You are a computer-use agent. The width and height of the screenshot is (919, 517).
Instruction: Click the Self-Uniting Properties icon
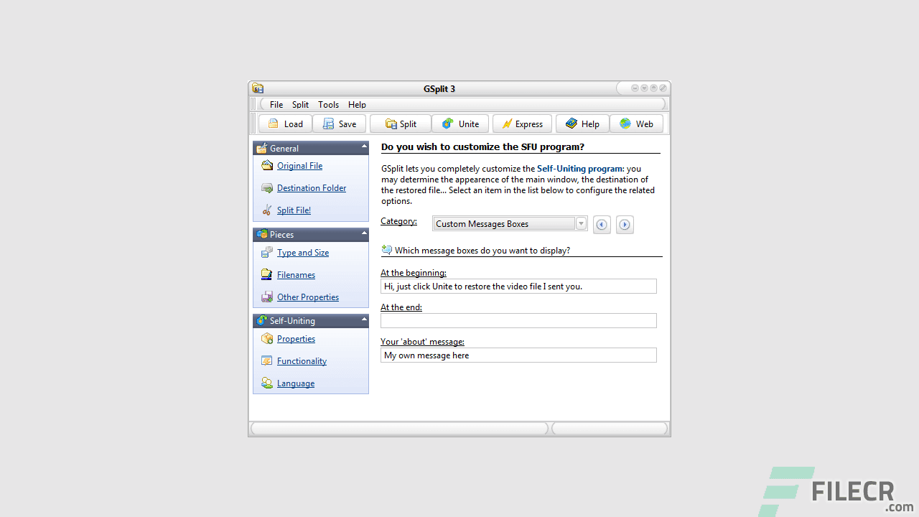267,339
